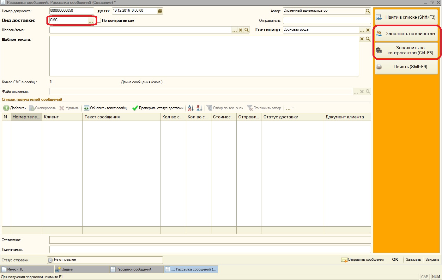
Task: Switch to the Задачи tab
Action: coord(82,269)
